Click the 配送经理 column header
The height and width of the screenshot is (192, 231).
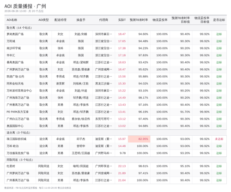tap(61, 20)
